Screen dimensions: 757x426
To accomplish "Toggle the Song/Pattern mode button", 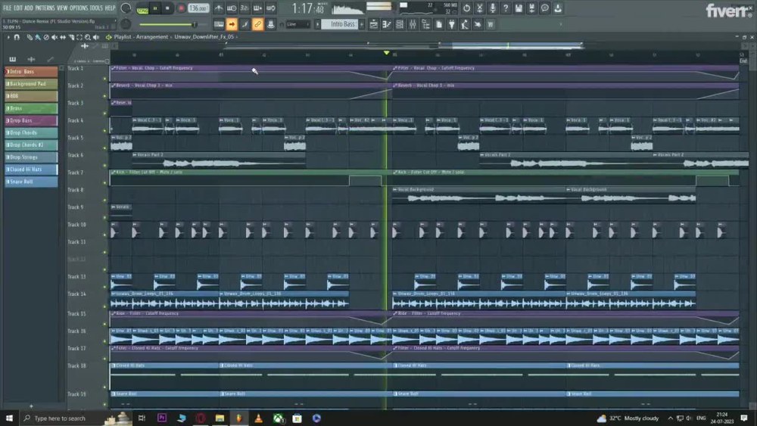I will [x=142, y=9].
